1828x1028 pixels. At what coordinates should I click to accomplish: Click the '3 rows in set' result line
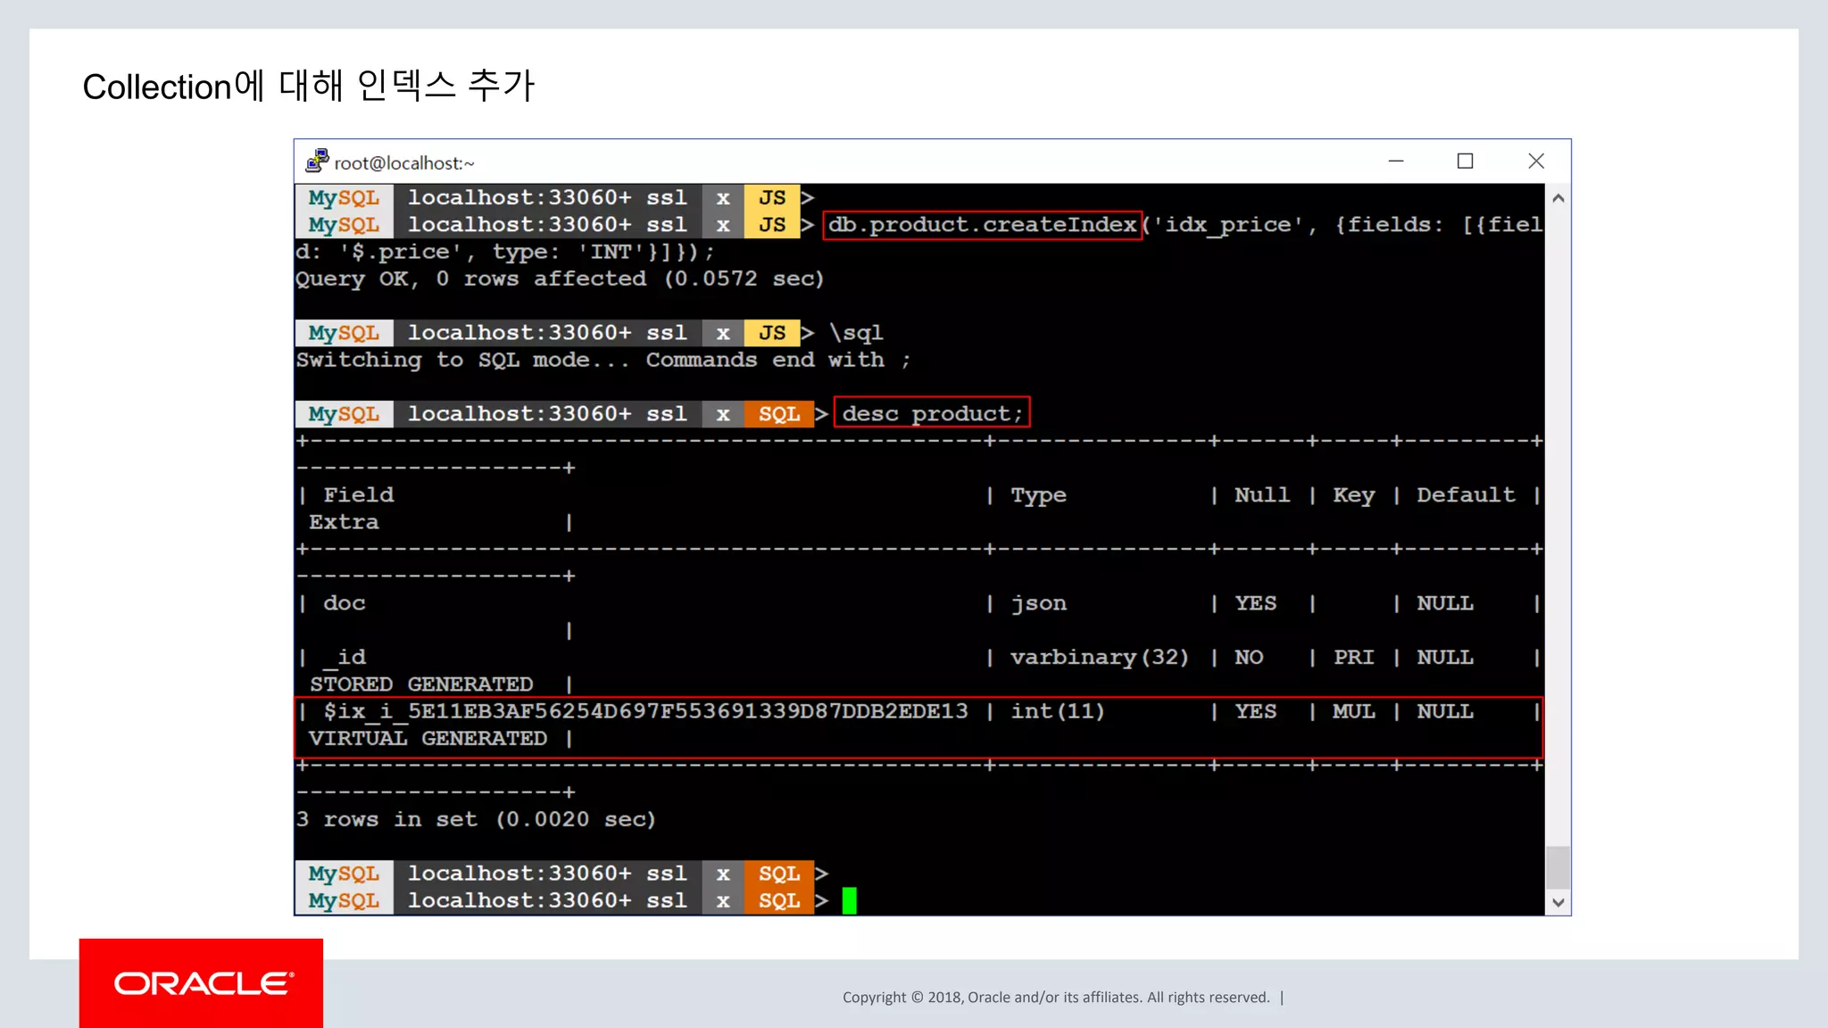476,819
